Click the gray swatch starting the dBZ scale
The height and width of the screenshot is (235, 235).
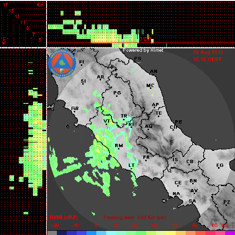[52, 233]
